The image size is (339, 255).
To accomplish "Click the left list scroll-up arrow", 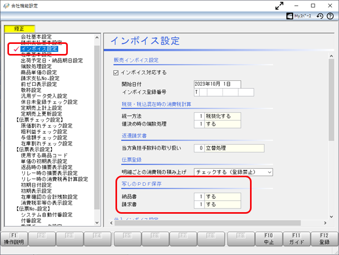I will click(97, 38).
